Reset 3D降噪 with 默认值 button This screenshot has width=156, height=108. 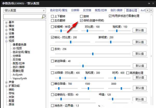(x=140, y=77)
